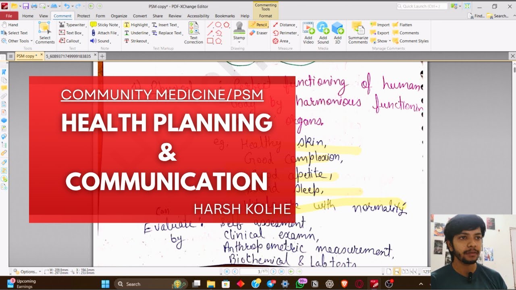Activate the Typewriter tool
Image resolution: width=516 pixels, height=290 pixels.
click(72, 25)
